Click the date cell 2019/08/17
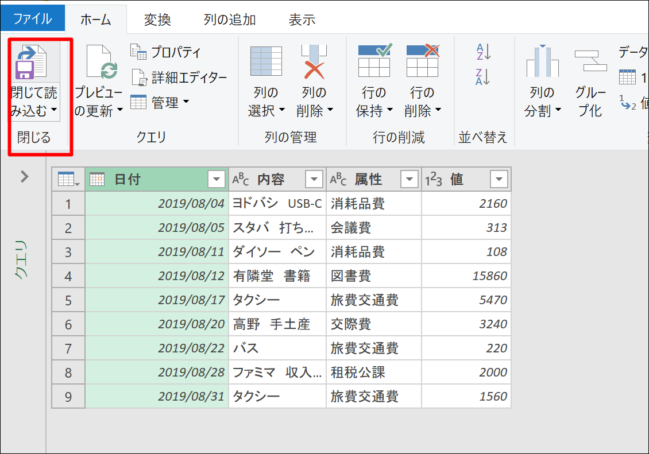This screenshot has width=649, height=454. tap(157, 300)
